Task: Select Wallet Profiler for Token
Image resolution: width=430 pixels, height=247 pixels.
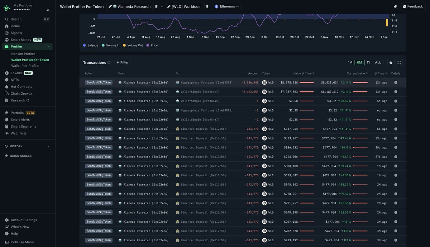Action: coord(30,60)
